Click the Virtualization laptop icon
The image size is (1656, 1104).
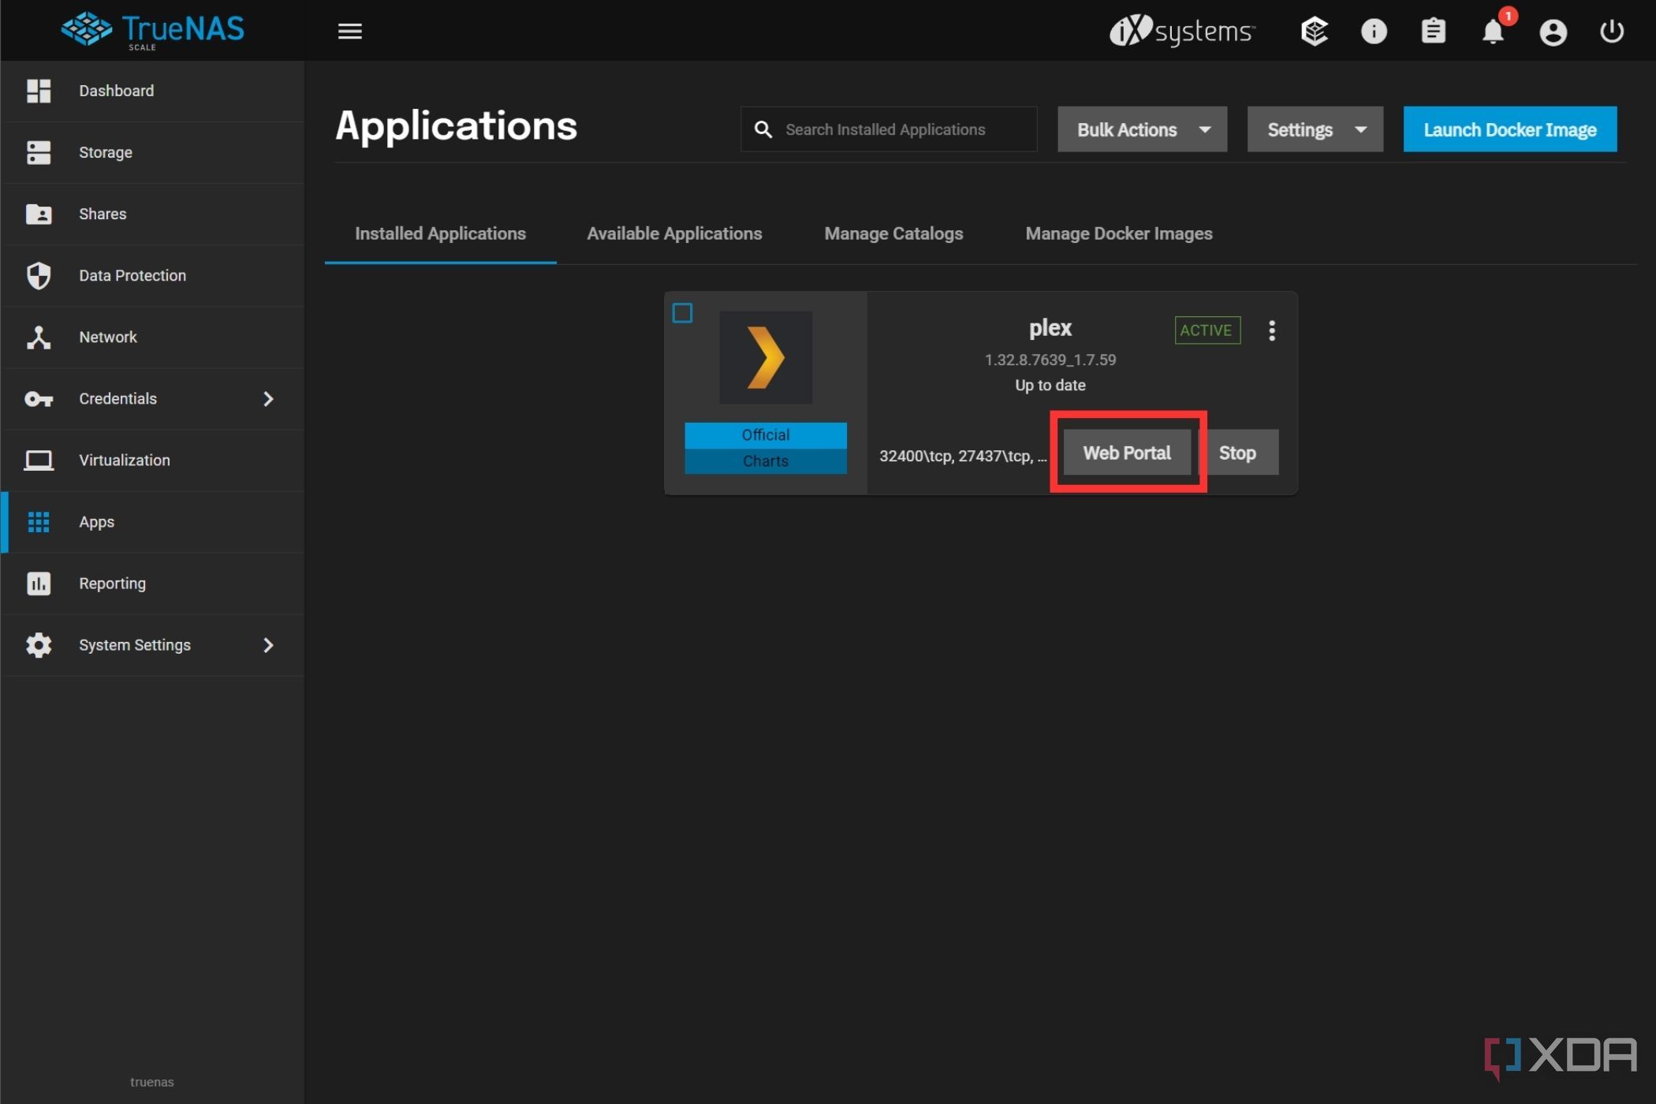tap(38, 460)
